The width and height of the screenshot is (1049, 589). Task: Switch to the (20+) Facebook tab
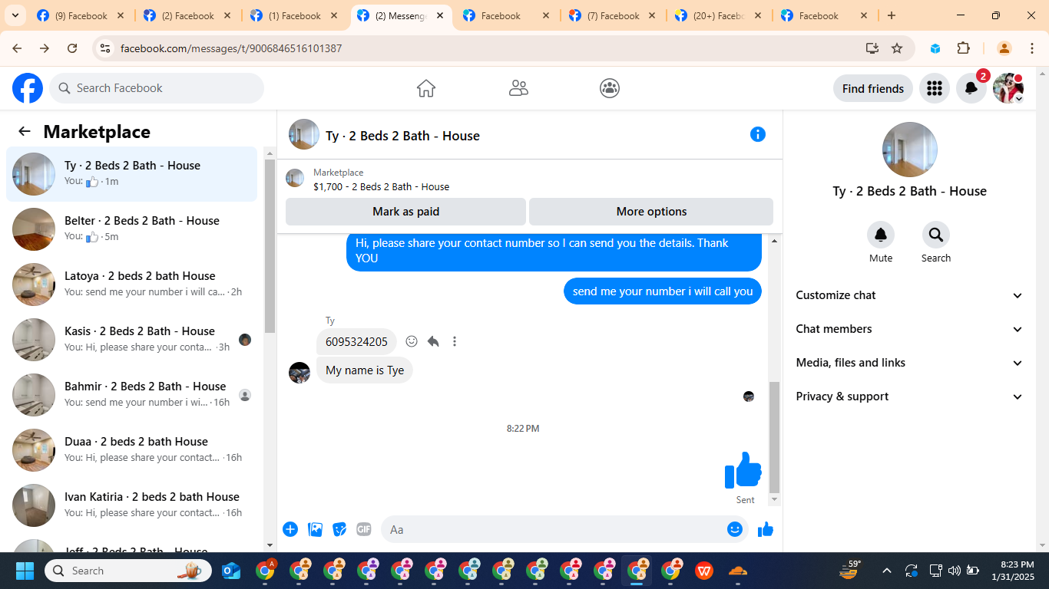[720, 15]
